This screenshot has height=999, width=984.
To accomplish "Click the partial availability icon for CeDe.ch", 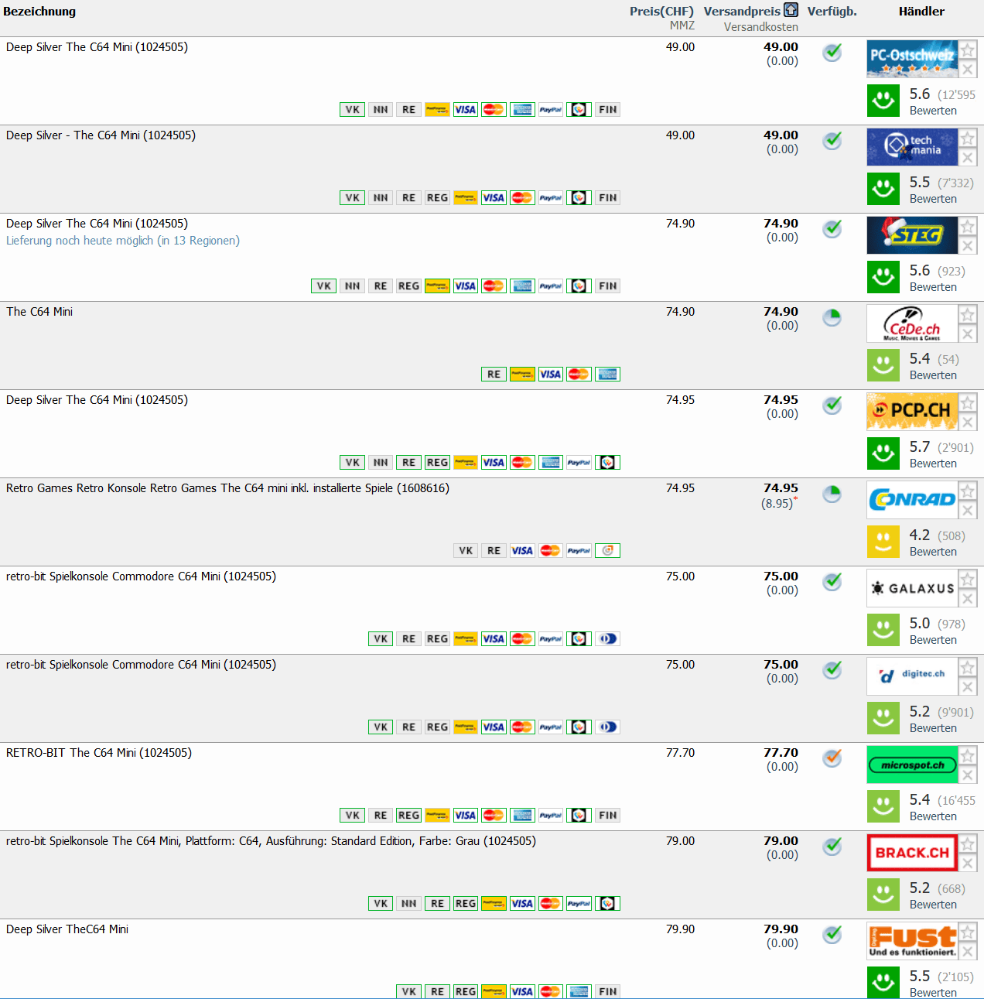I will point(832,317).
